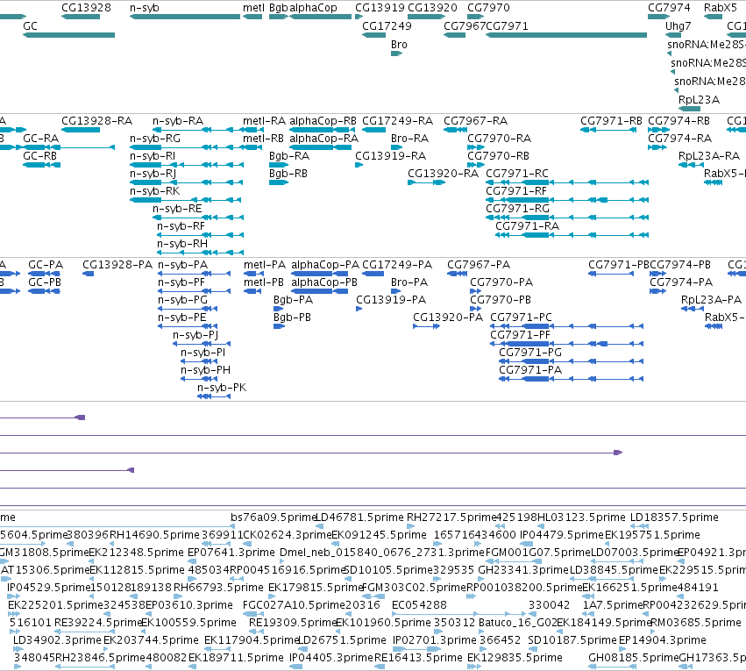Click the Uhg7 gene label

pyautogui.click(x=678, y=26)
